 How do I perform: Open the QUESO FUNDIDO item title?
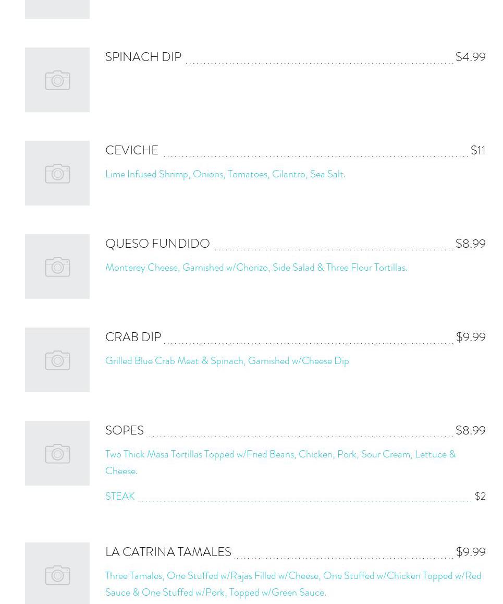pyautogui.click(x=157, y=244)
